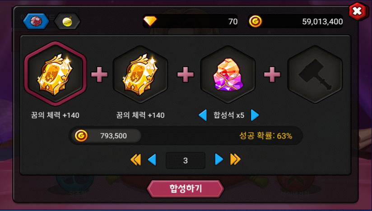Increase synthesis stone count with right arrow
Viewport: 372px width, 211px height.
tap(255, 115)
